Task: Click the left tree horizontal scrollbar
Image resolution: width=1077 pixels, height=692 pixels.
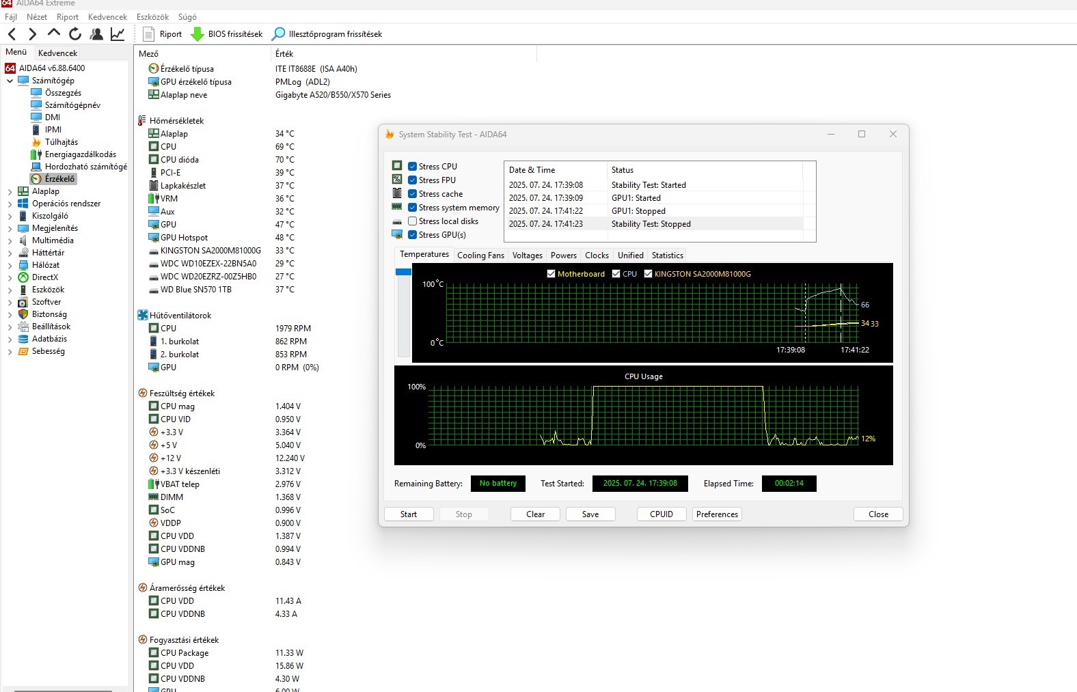Action: [x=63, y=690]
